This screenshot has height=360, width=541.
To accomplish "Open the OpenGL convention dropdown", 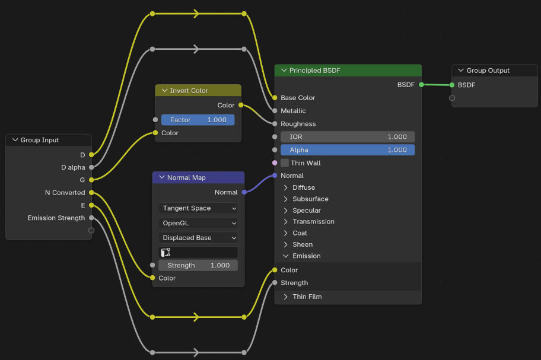I will pos(198,223).
